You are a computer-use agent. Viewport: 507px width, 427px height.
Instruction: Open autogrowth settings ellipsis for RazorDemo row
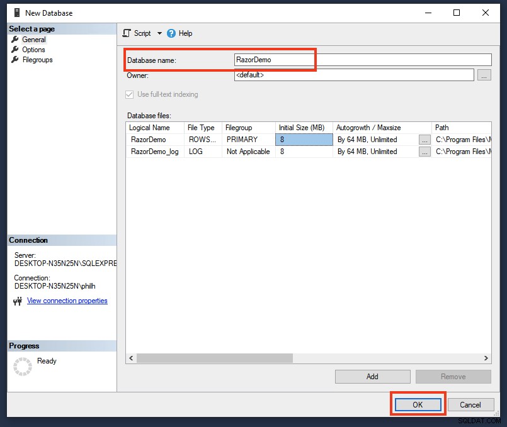tap(424, 140)
